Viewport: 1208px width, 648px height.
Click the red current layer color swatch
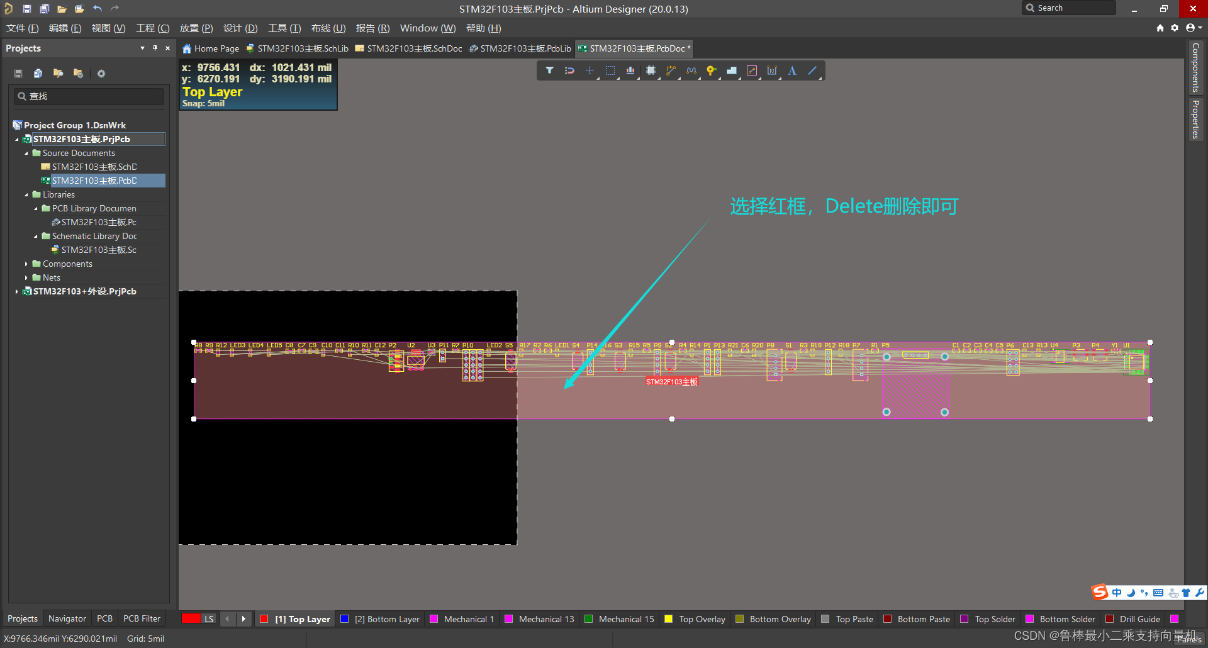[191, 618]
